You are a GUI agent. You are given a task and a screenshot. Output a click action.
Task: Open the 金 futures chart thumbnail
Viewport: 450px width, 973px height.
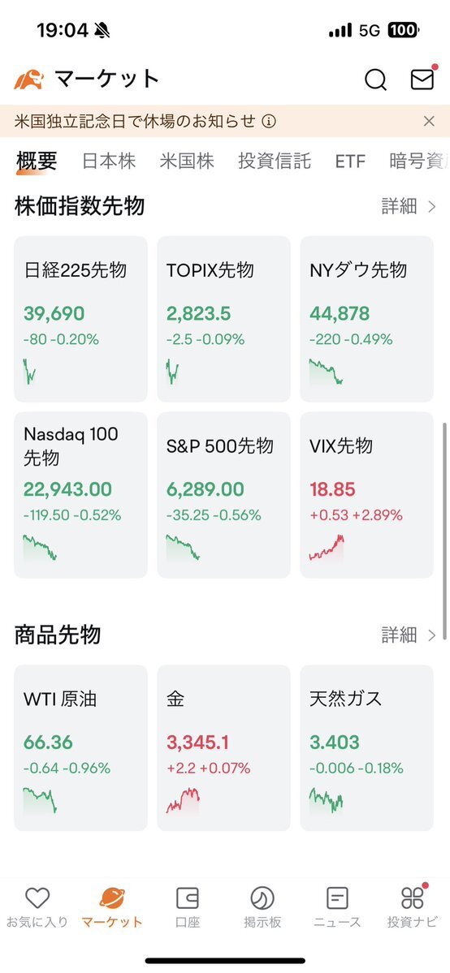point(184,800)
